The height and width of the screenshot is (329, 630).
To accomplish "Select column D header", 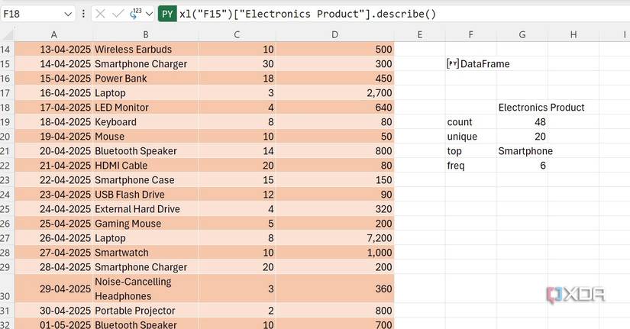I will pyautogui.click(x=336, y=34).
